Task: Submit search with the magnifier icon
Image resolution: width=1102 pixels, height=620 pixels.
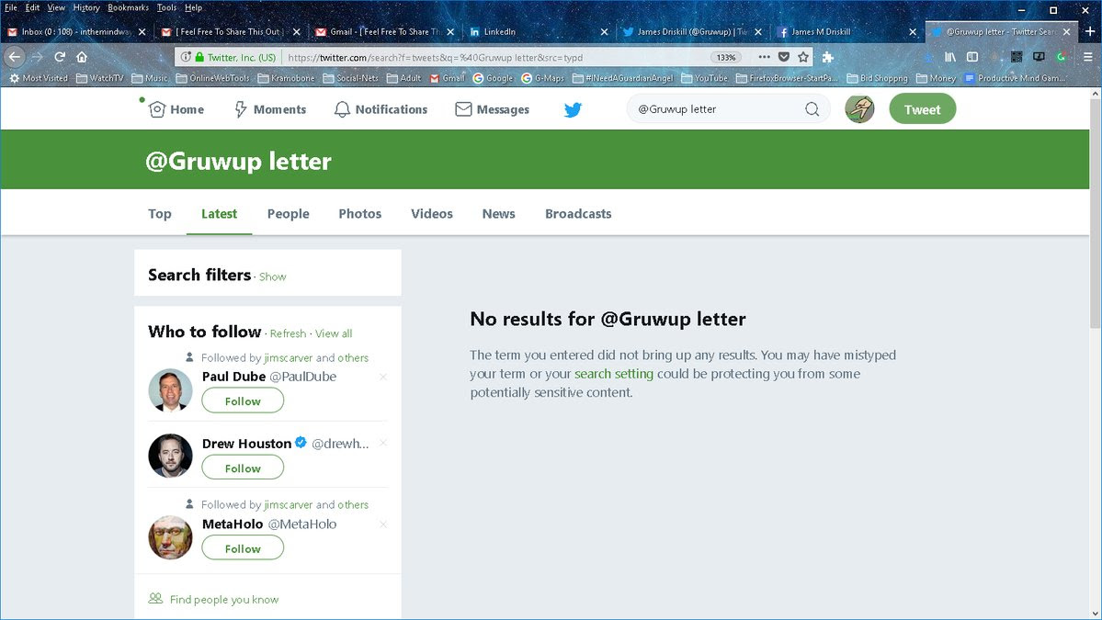Action: (812, 108)
